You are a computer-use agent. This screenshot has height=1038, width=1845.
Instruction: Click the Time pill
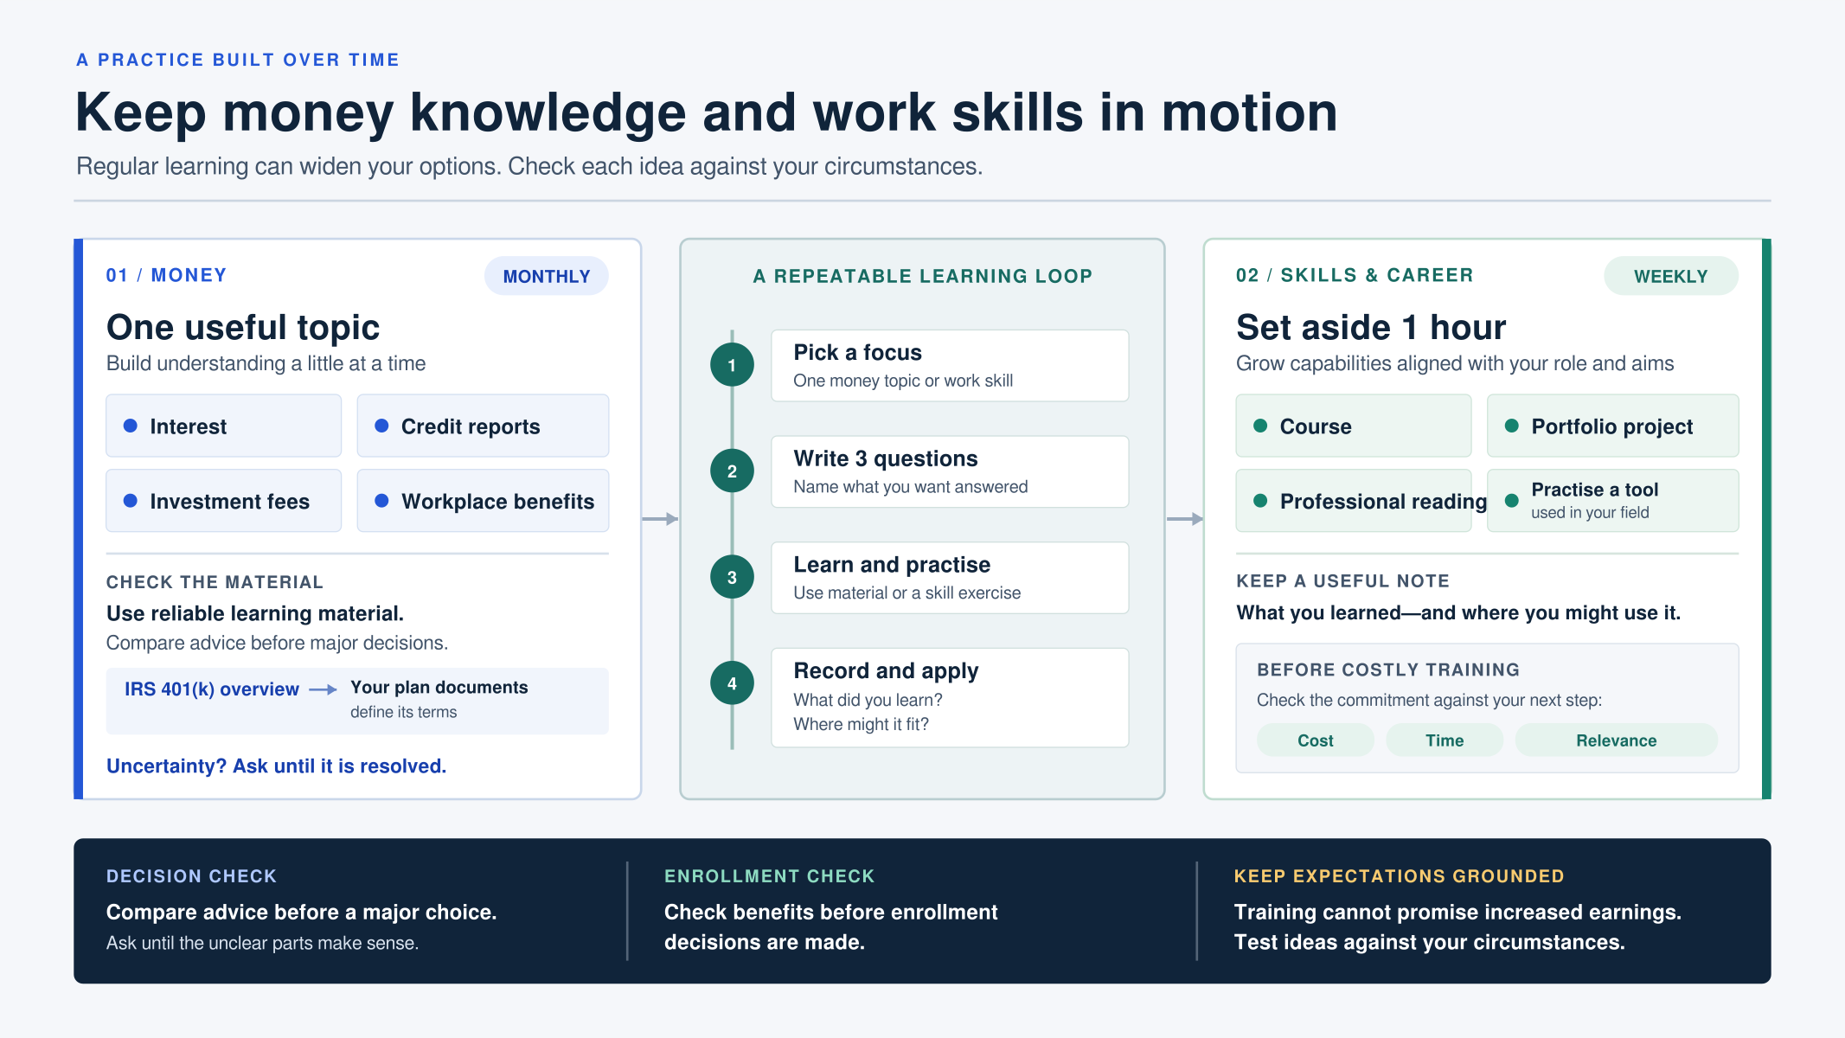tap(1445, 740)
